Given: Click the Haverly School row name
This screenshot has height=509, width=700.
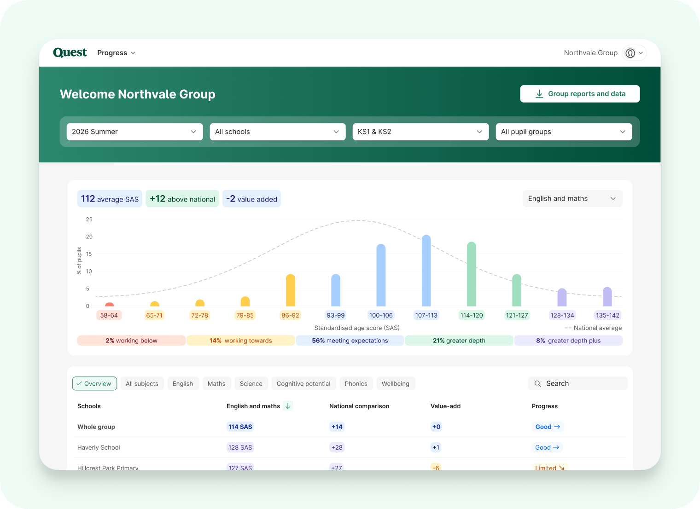Looking at the screenshot, I should click(x=99, y=447).
